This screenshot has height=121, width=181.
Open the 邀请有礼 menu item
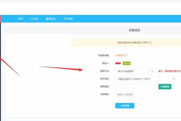[51, 19]
